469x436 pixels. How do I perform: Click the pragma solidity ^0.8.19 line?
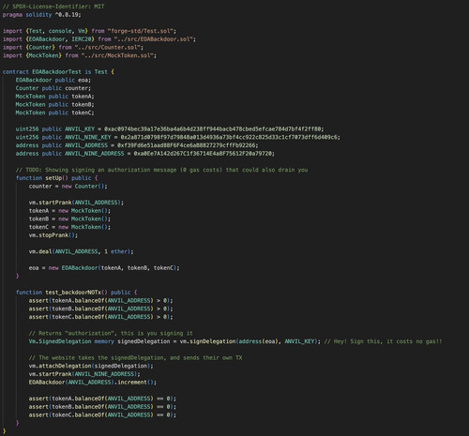click(x=42, y=15)
